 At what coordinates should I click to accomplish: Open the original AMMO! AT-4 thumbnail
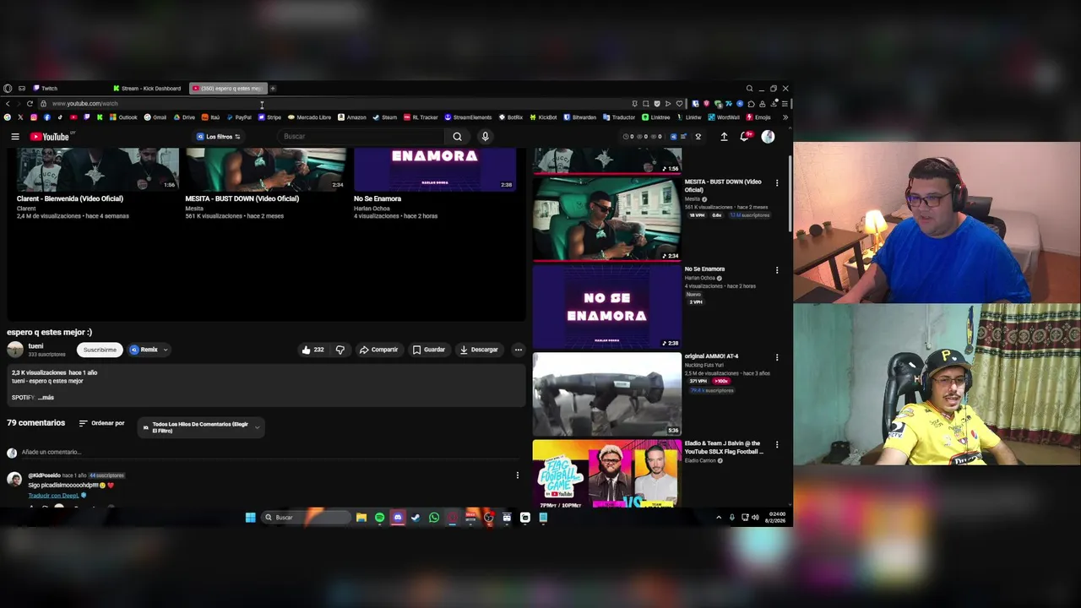coord(606,394)
